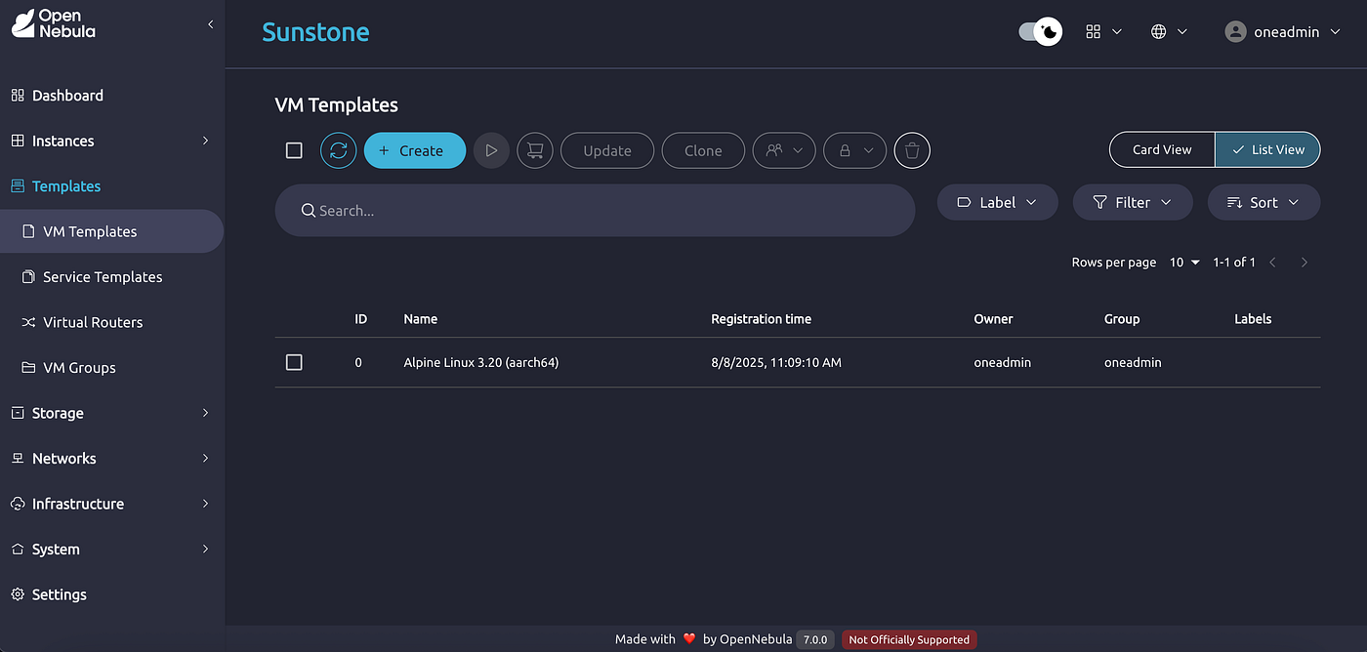Click the System home icon
This screenshot has width=1367, height=652.
18,550
